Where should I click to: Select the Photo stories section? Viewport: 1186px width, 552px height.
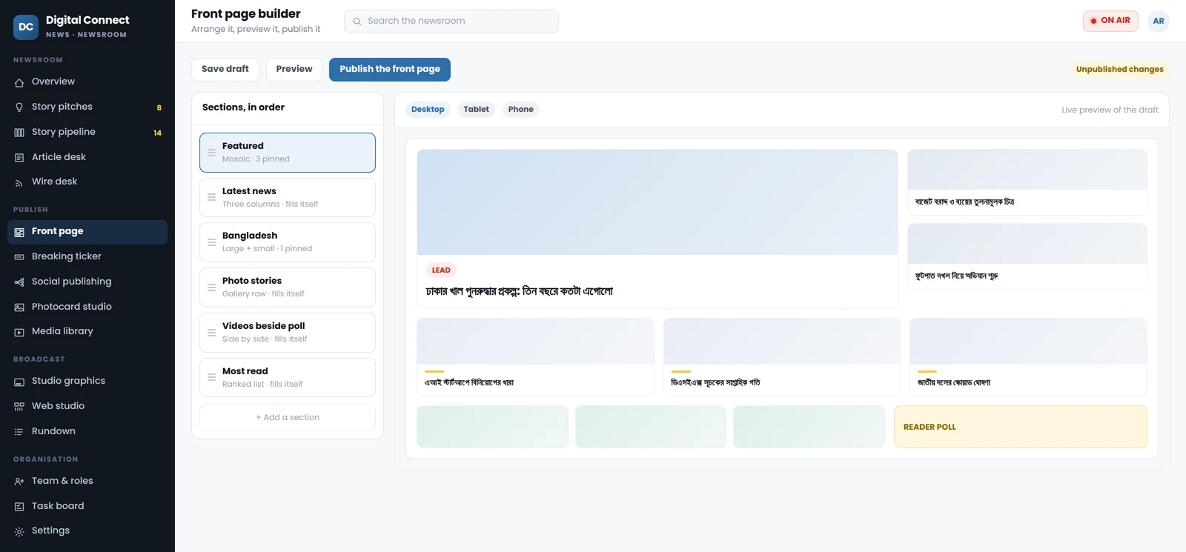pos(288,287)
